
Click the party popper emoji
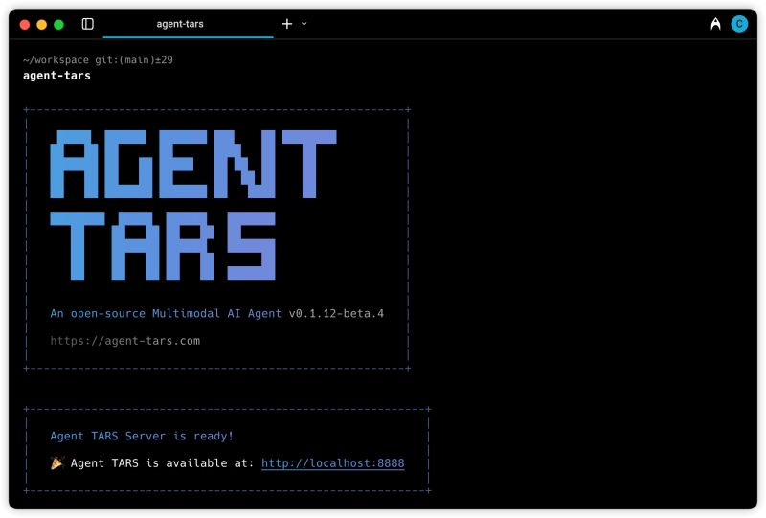[57, 462]
